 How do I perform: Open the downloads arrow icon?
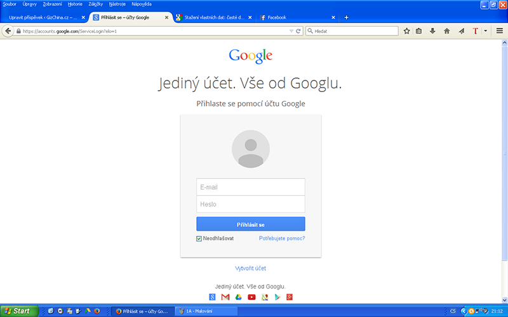point(432,31)
